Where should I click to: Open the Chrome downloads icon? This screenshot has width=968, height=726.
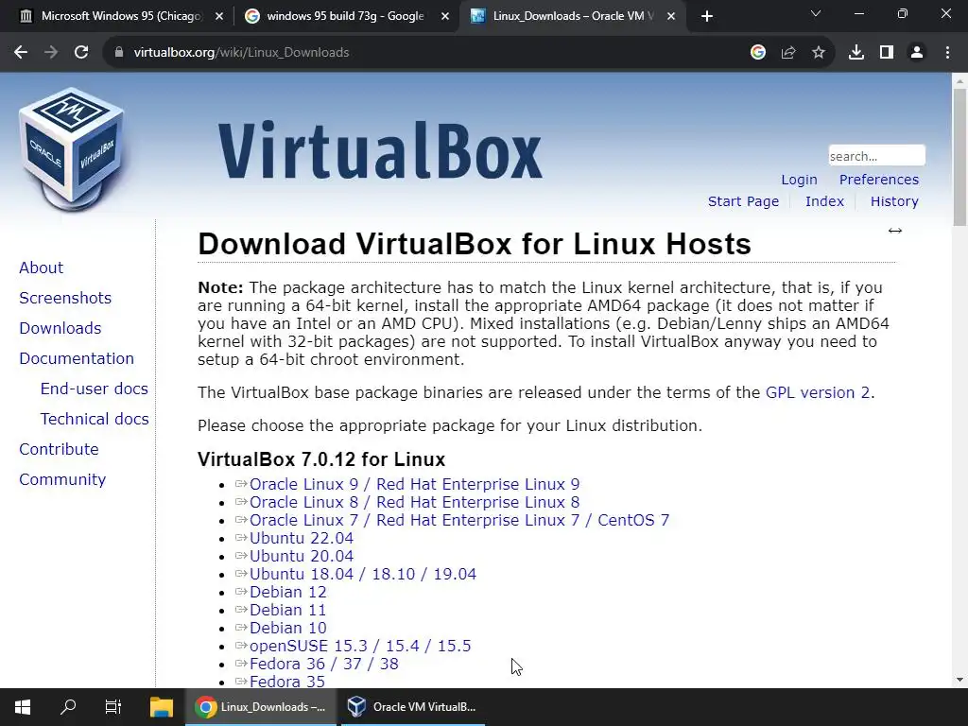(856, 53)
